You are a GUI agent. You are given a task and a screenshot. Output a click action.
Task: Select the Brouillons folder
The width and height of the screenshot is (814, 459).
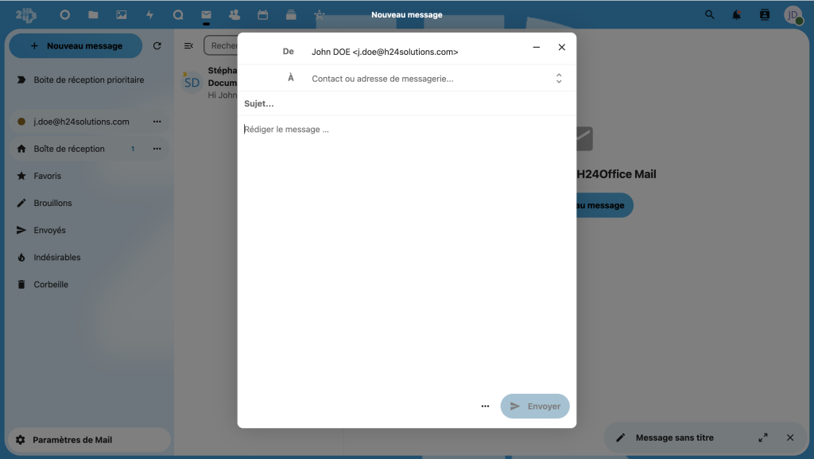(x=52, y=203)
